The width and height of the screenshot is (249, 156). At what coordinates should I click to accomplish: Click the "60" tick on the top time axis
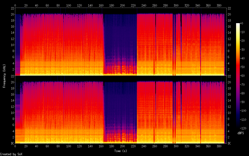point(47,5)
